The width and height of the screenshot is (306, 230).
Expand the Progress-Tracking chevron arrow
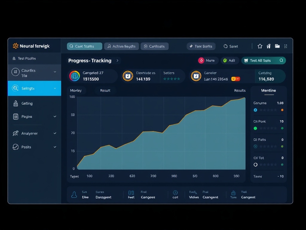(117, 60)
